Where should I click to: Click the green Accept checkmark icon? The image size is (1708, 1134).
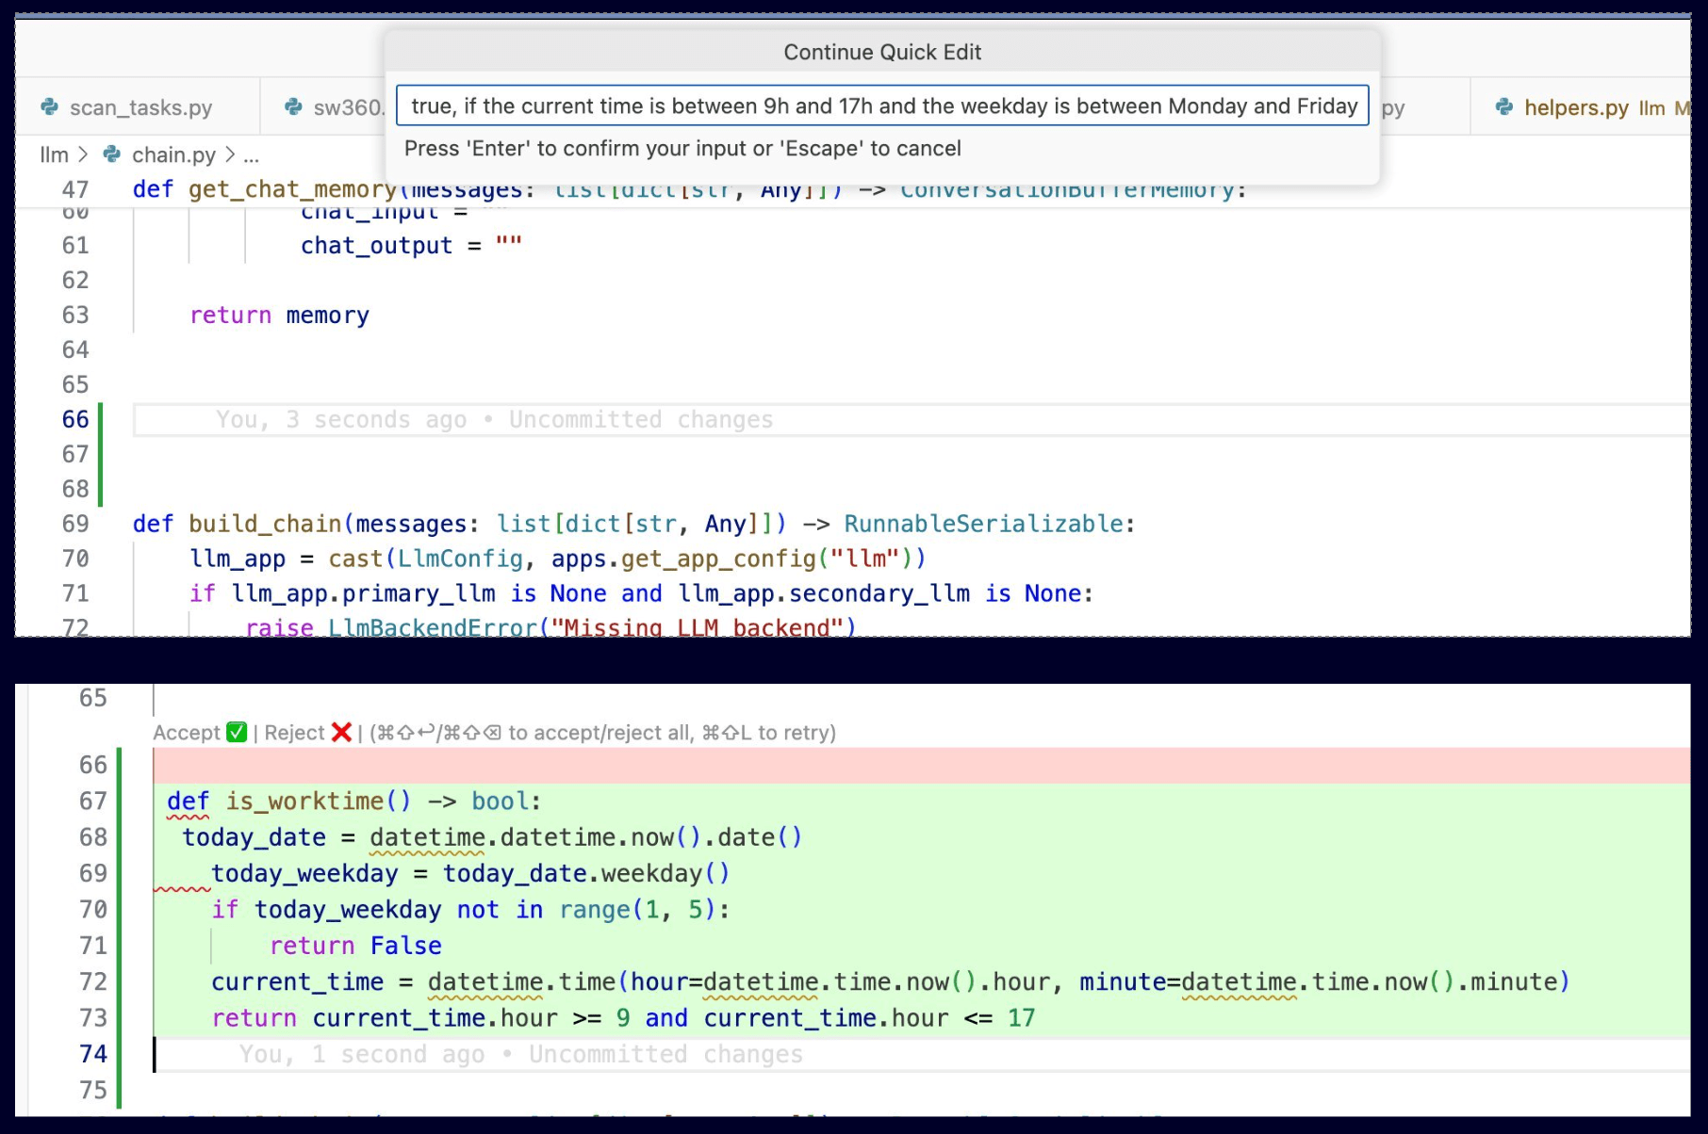point(237,732)
